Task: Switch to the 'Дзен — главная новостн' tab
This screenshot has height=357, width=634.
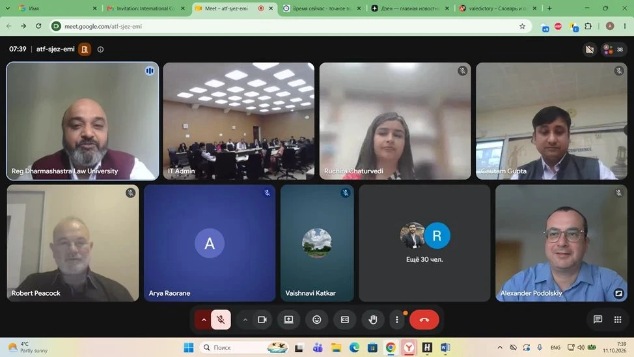Action: [x=410, y=8]
